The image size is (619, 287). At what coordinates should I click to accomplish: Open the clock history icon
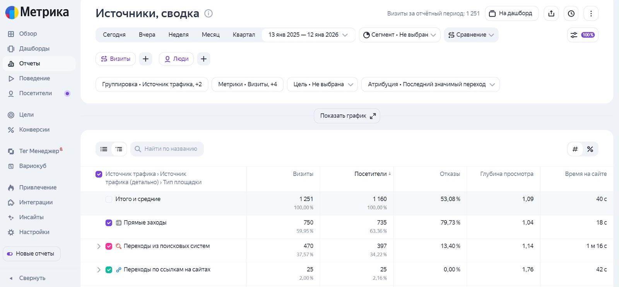coord(571,14)
